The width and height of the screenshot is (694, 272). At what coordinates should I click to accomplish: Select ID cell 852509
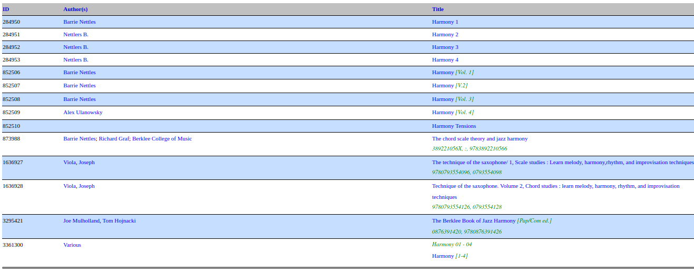coord(11,112)
